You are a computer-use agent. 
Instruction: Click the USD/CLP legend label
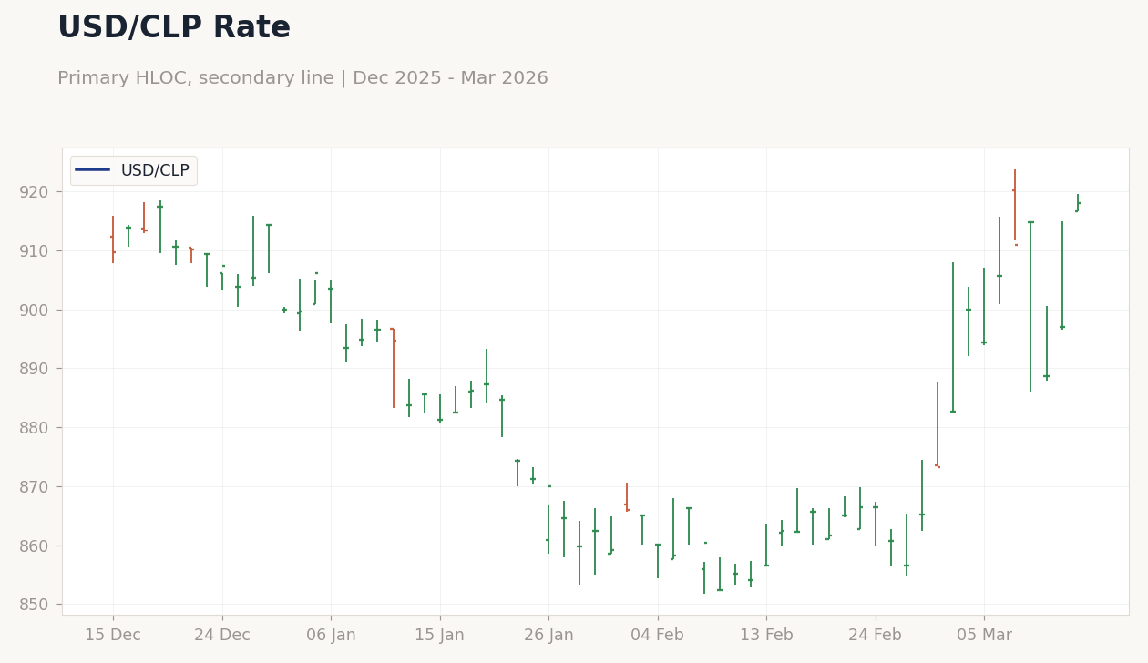[155, 170]
